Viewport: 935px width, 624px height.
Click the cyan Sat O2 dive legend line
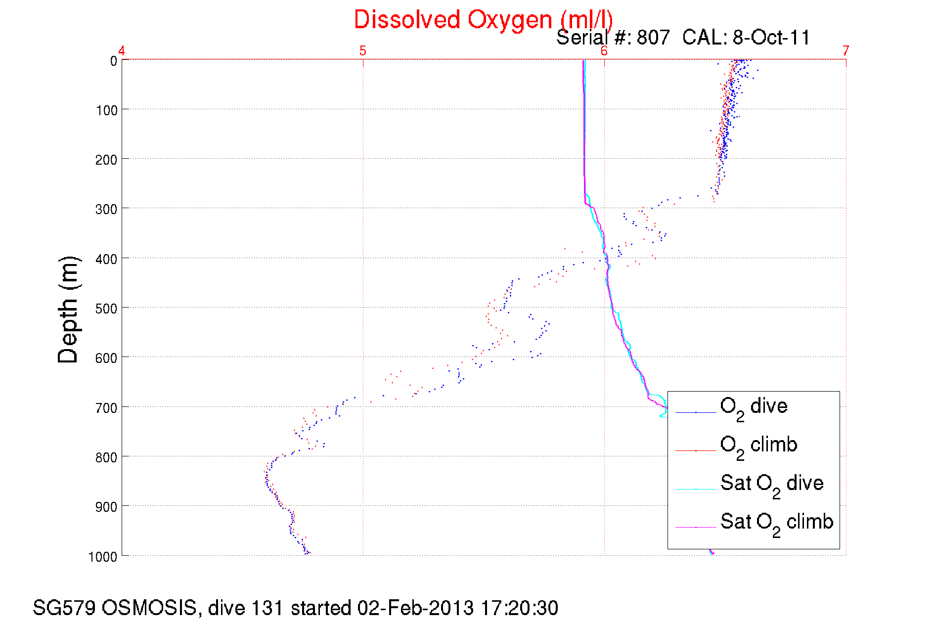696,489
